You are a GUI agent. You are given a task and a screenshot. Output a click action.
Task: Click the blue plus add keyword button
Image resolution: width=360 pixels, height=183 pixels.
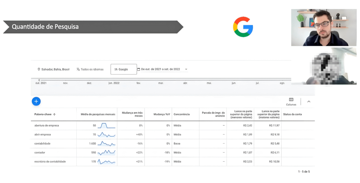tap(36, 102)
